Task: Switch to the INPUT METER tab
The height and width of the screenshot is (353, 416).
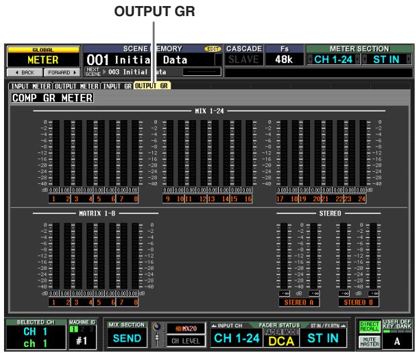Action: coord(30,87)
